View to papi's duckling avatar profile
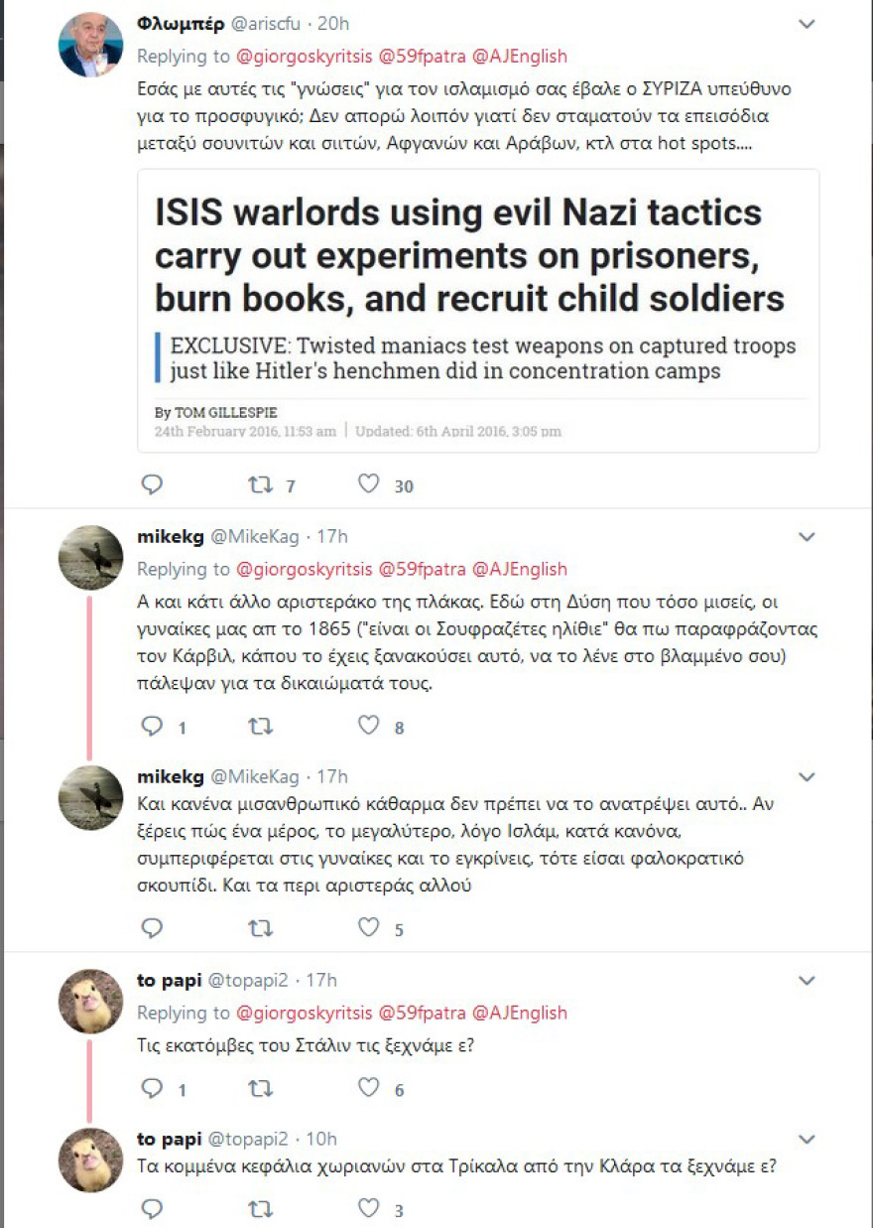Screen dimensions: 873x1228 pyautogui.click(x=90, y=1001)
